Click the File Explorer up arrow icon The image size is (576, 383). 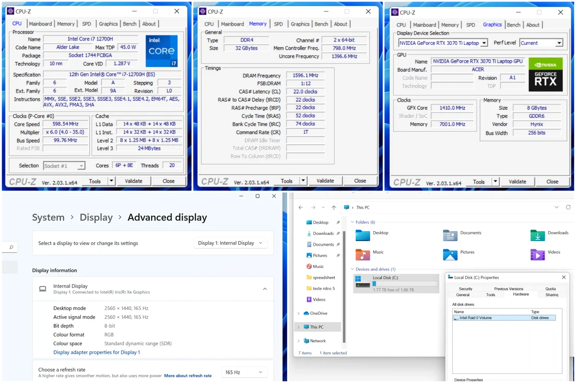[334, 207]
